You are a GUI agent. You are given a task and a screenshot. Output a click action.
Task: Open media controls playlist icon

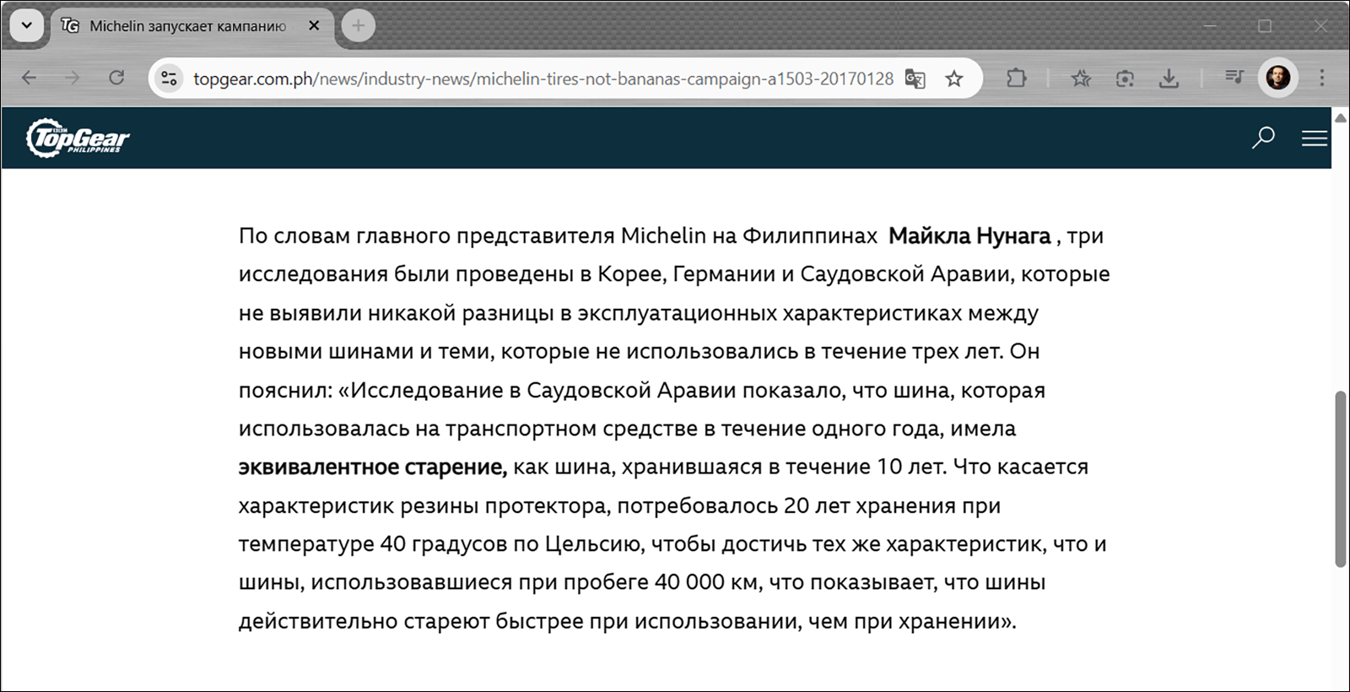(1234, 78)
